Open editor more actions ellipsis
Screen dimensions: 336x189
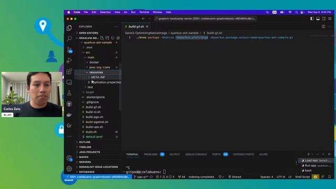[330, 26]
